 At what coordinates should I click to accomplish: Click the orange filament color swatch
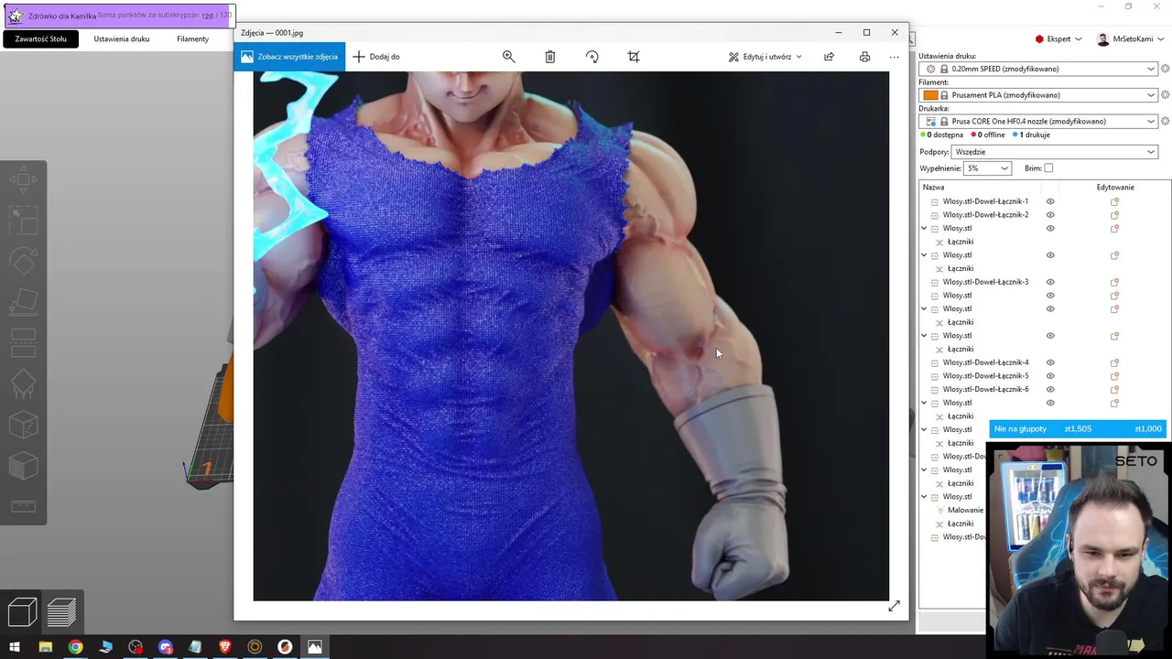(930, 95)
